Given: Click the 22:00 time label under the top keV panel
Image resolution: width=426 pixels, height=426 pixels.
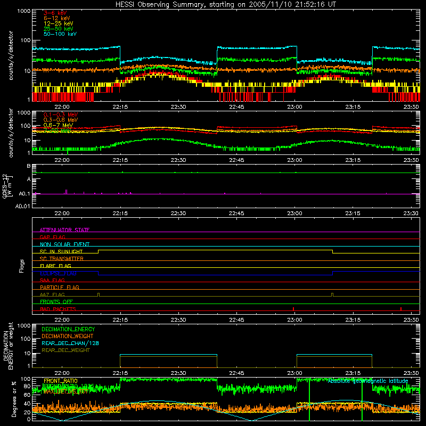Looking at the screenshot, I should 62,107.
